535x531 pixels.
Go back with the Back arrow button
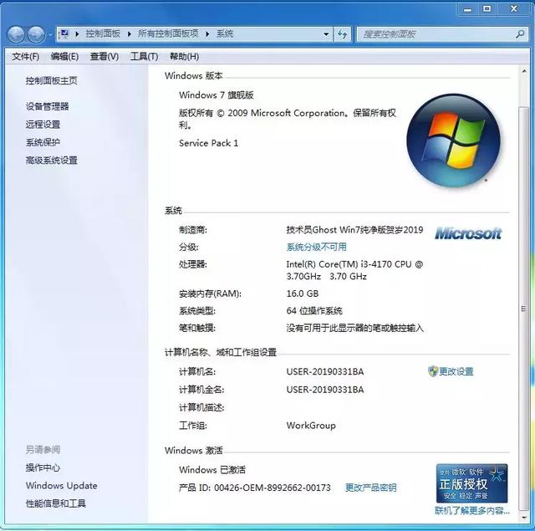(16, 34)
